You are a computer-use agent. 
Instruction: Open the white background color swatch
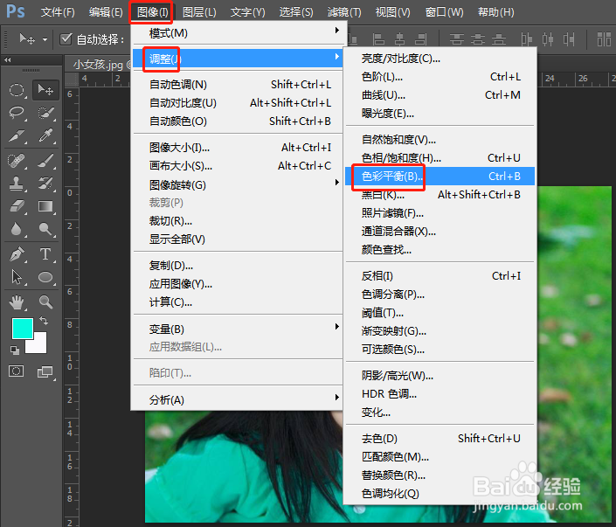(39, 345)
